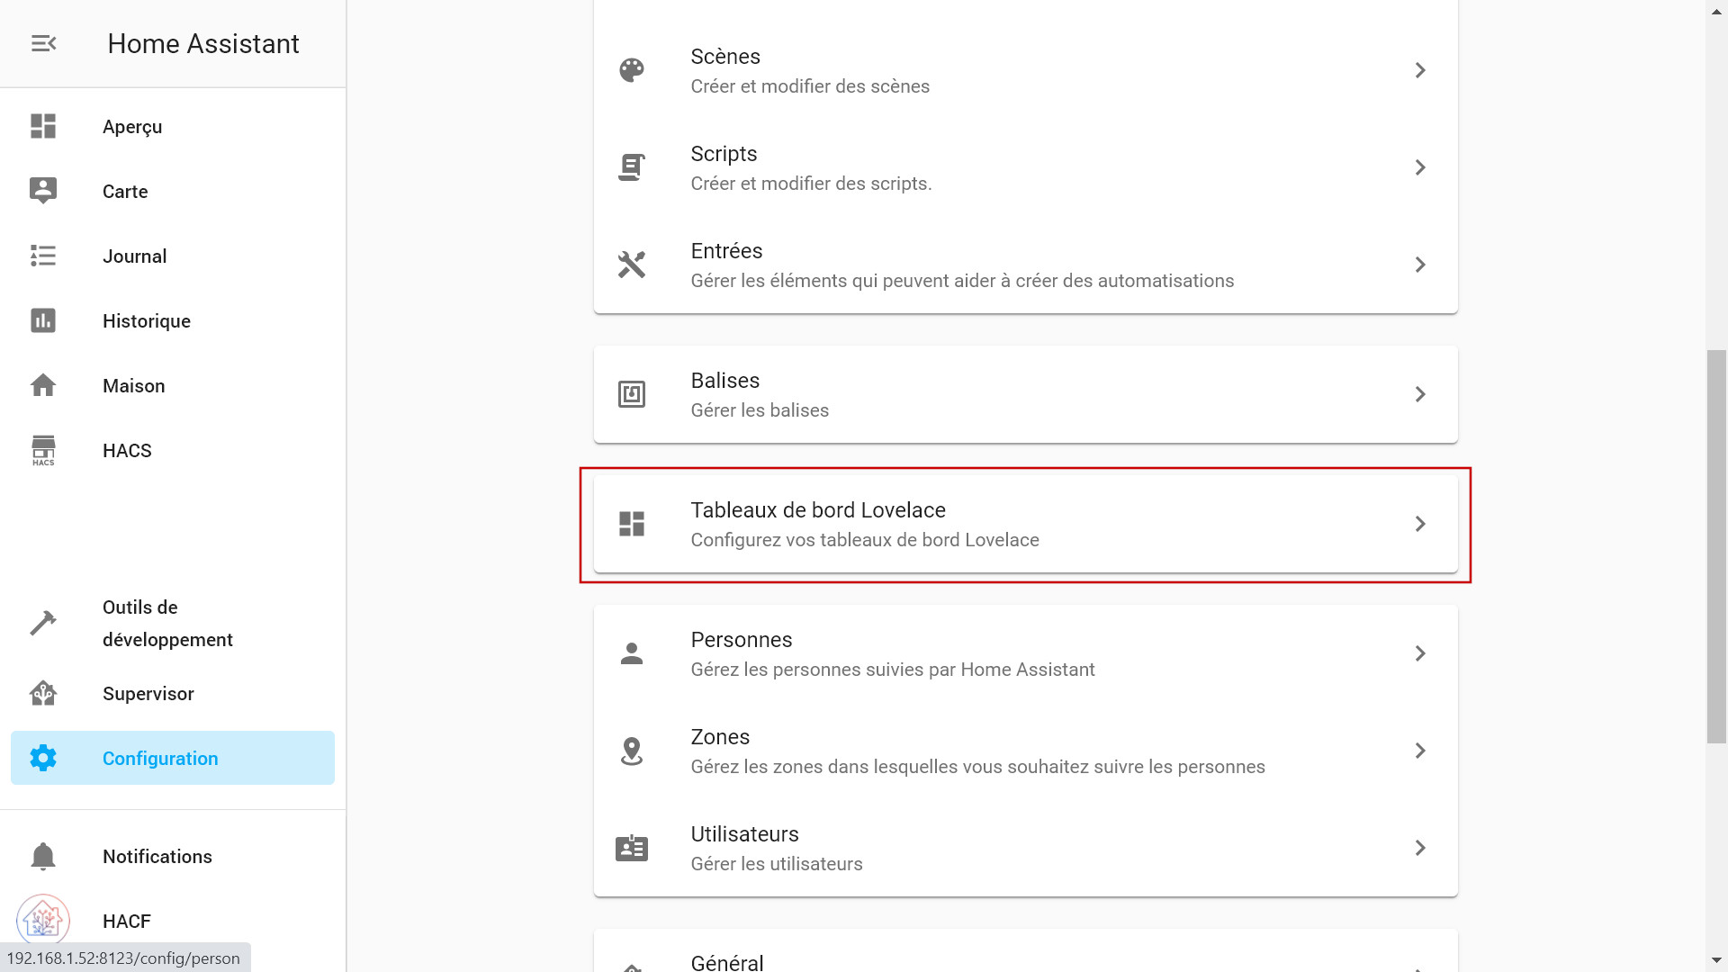
Task: Open the Entrées helpers entry
Action: point(1026,265)
